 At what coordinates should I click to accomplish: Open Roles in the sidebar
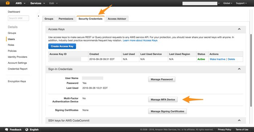11,45
